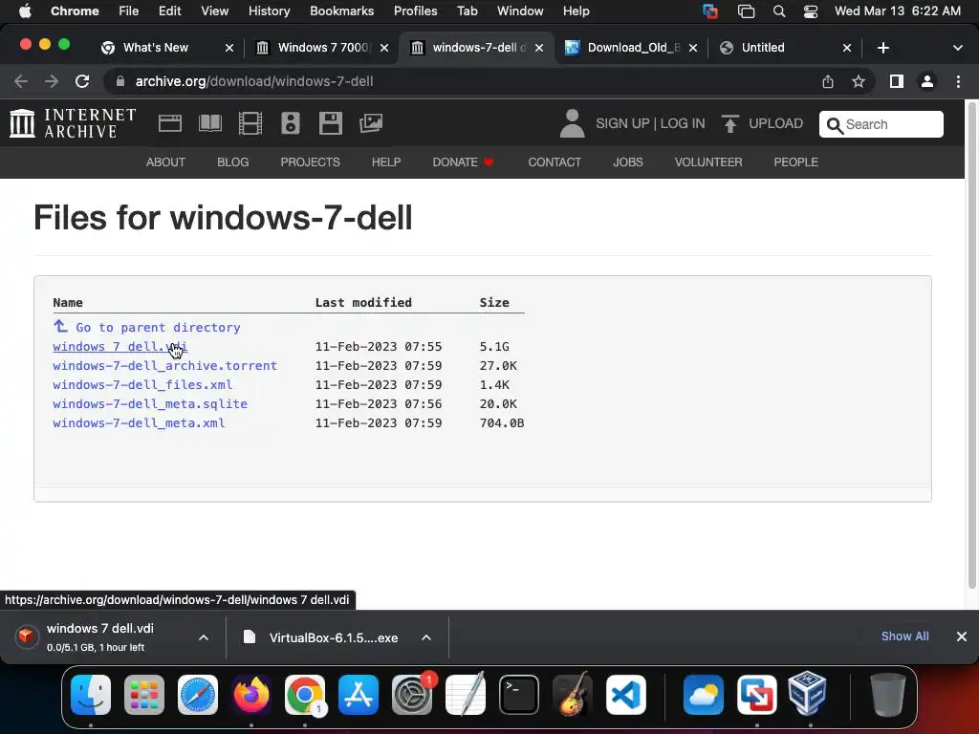Open Spotlight search in menu bar

778,11
